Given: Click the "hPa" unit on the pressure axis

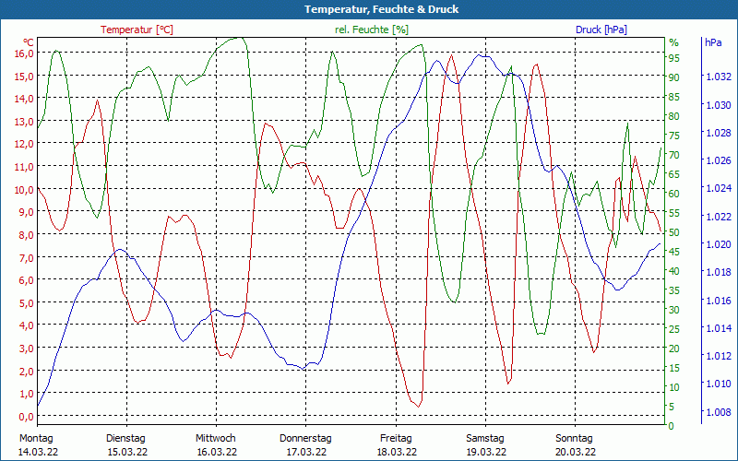Looking at the screenshot, I should (x=713, y=42).
